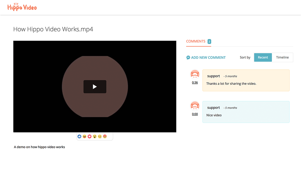Click the support author name on the 0:00 comment
The height and width of the screenshot is (177, 301).
214,108
